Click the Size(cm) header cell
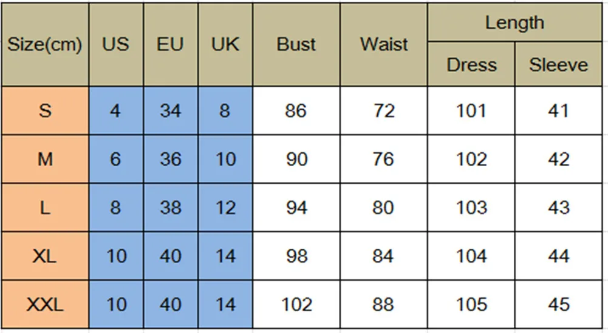Screen dimensions: 608x333 point(45,44)
